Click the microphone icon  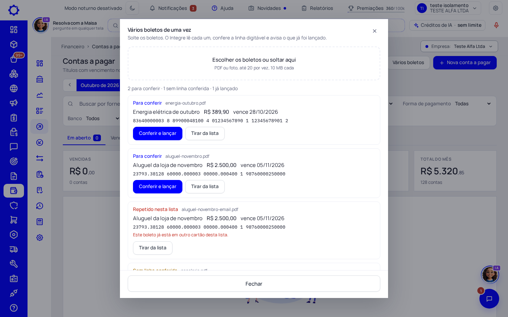click(x=496, y=25)
